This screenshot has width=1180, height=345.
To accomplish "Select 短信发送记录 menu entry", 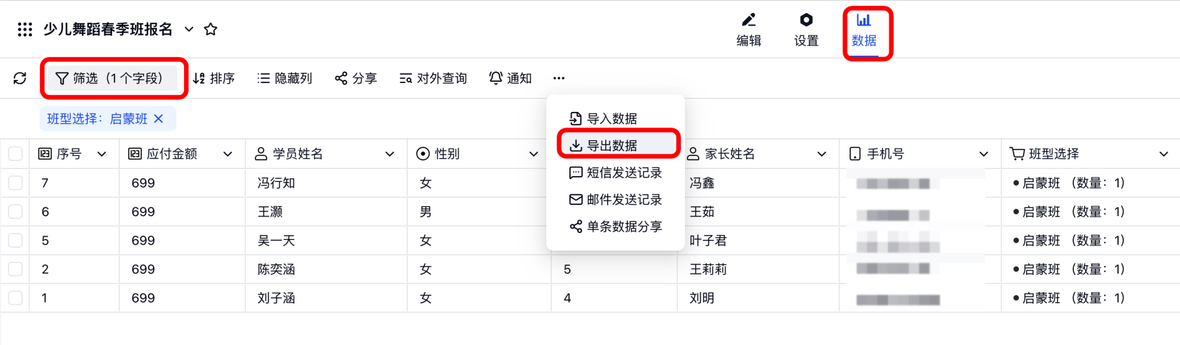I will tap(615, 172).
